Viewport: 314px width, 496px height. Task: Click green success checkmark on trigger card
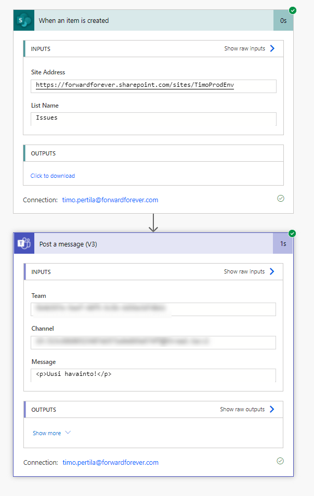[x=293, y=10]
